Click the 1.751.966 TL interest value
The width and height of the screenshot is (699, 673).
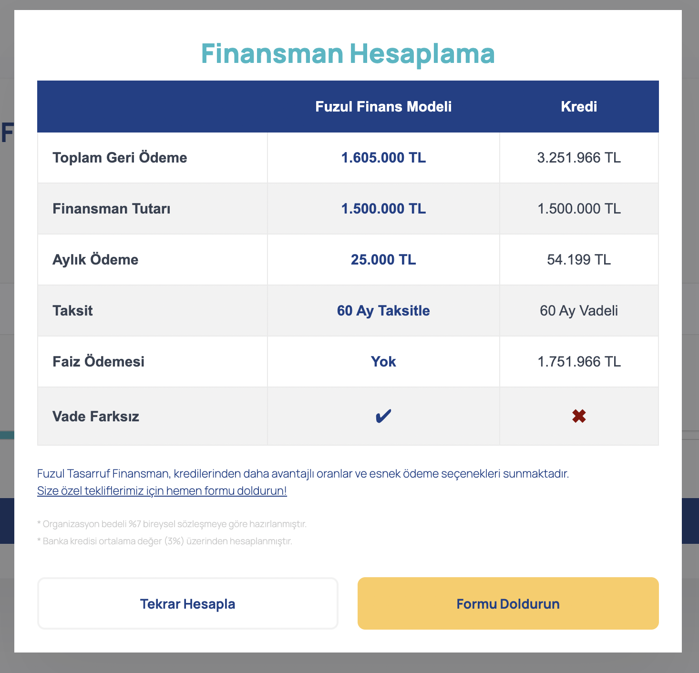(579, 362)
